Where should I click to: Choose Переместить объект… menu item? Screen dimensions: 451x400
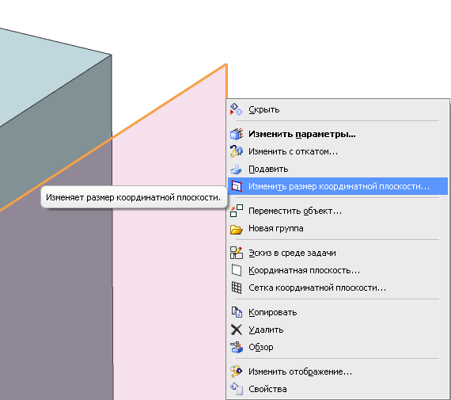pyautogui.click(x=338, y=211)
